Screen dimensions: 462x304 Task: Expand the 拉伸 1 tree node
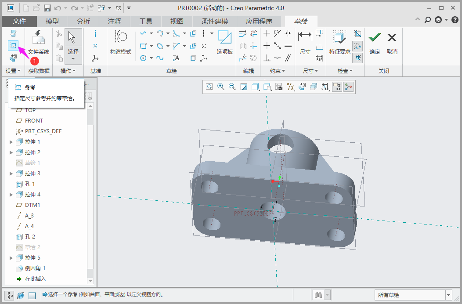point(11,142)
